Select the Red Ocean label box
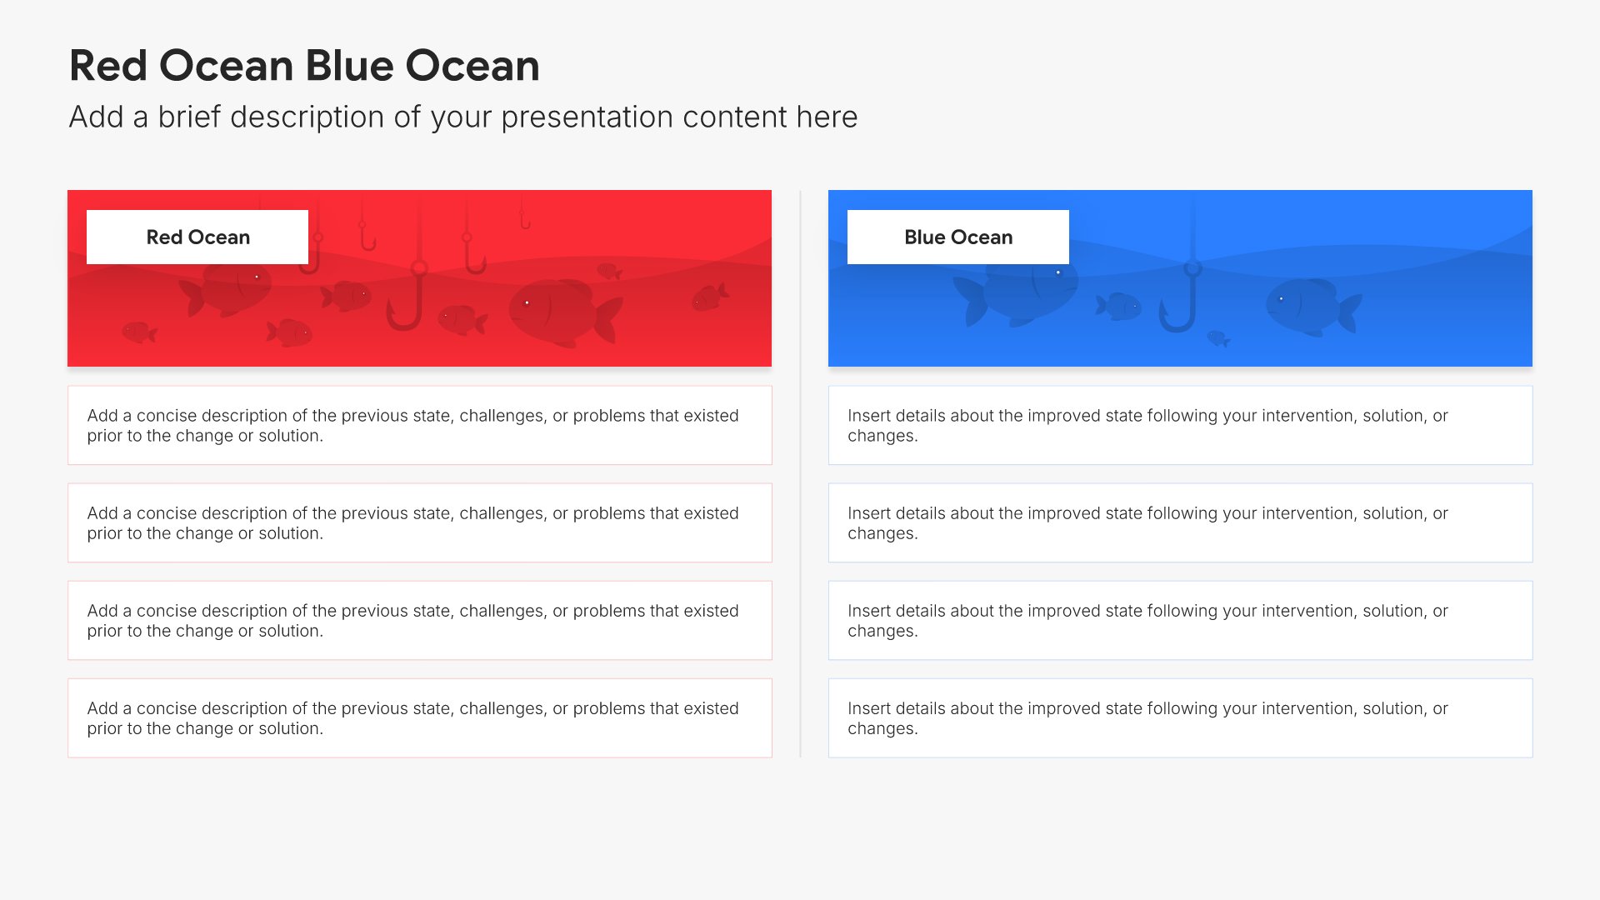The width and height of the screenshot is (1600, 900). [x=197, y=237]
